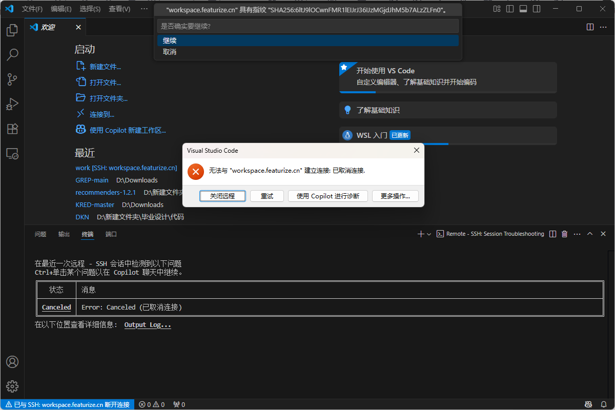Click Output Log... link in terminal
This screenshot has width=615, height=410.
point(148,325)
